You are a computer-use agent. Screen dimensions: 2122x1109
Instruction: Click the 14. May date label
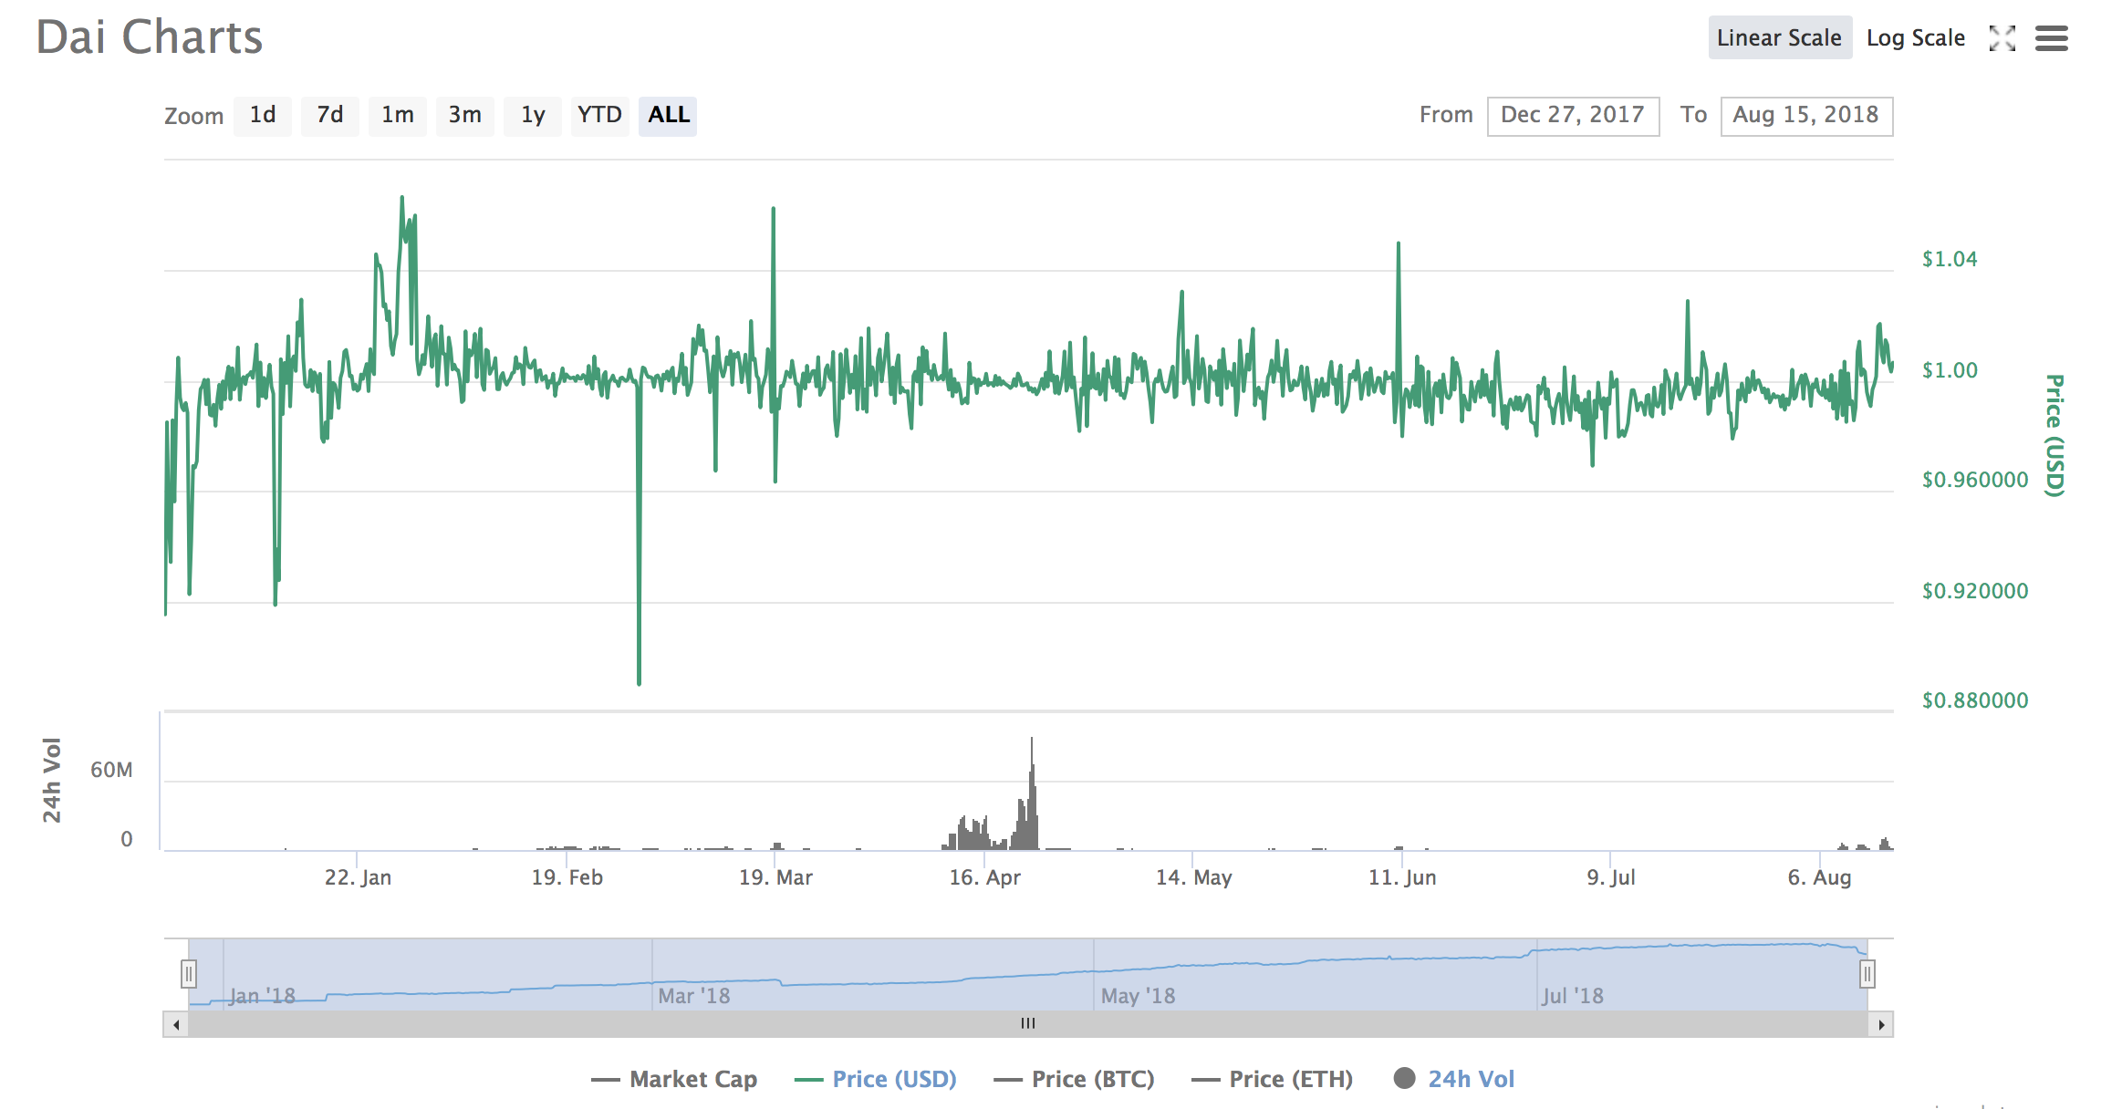(x=1193, y=877)
